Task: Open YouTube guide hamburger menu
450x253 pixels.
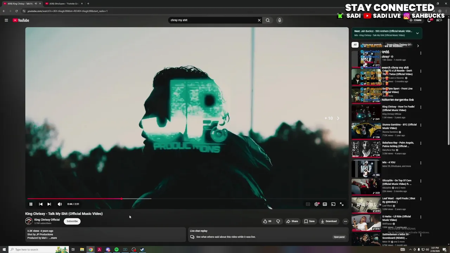Action: tap(6, 20)
